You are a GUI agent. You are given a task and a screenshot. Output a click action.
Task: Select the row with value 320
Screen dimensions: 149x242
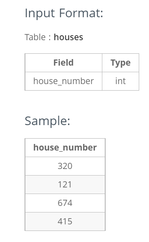click(65, 166)
